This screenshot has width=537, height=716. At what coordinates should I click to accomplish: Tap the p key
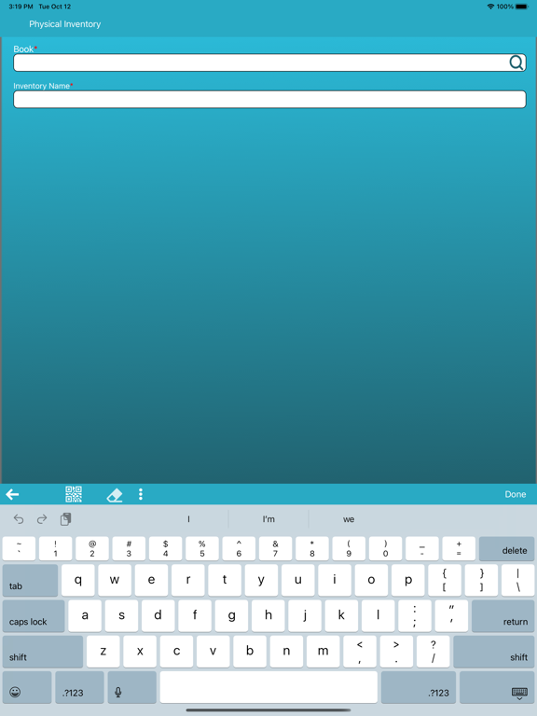(407, 580)
